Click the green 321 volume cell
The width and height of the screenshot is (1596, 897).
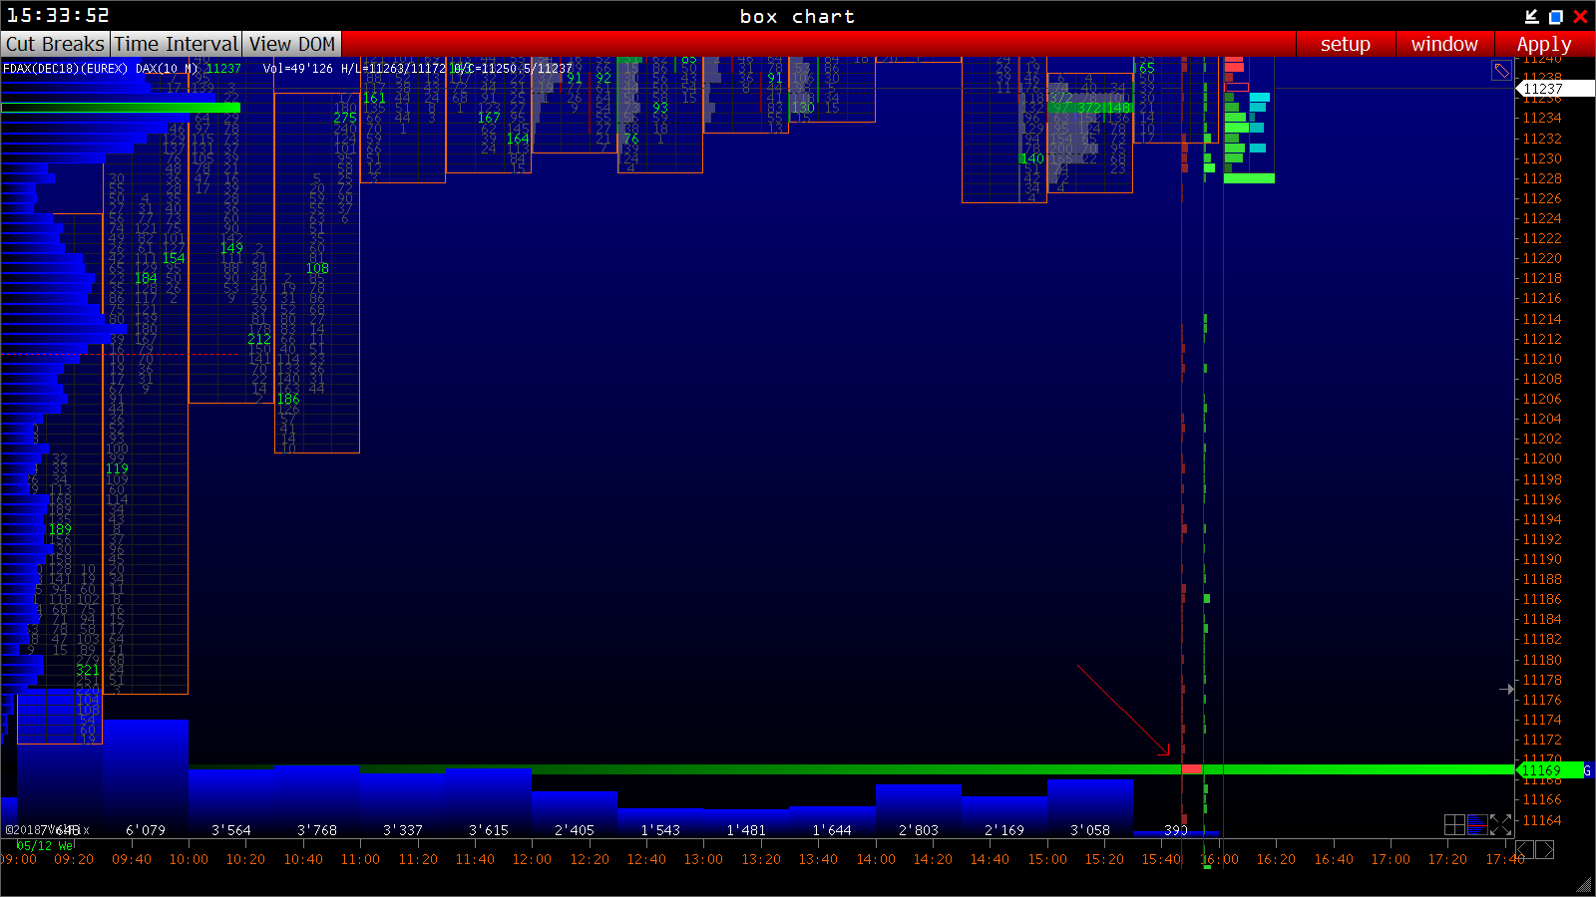[88, 671]
